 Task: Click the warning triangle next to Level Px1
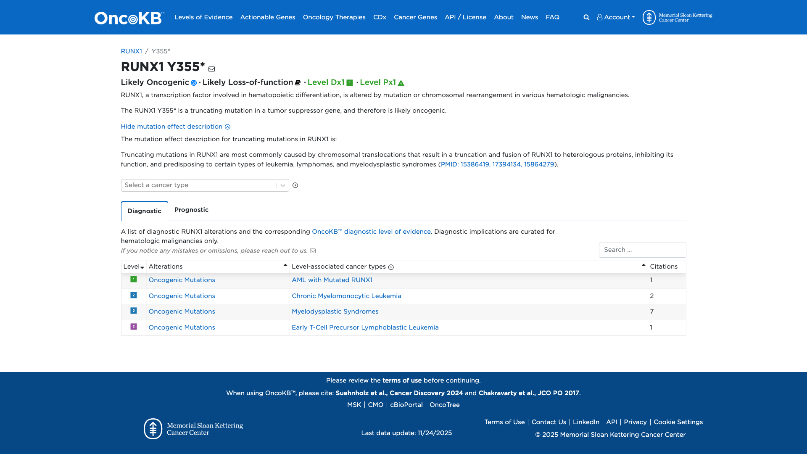[401, 83]
